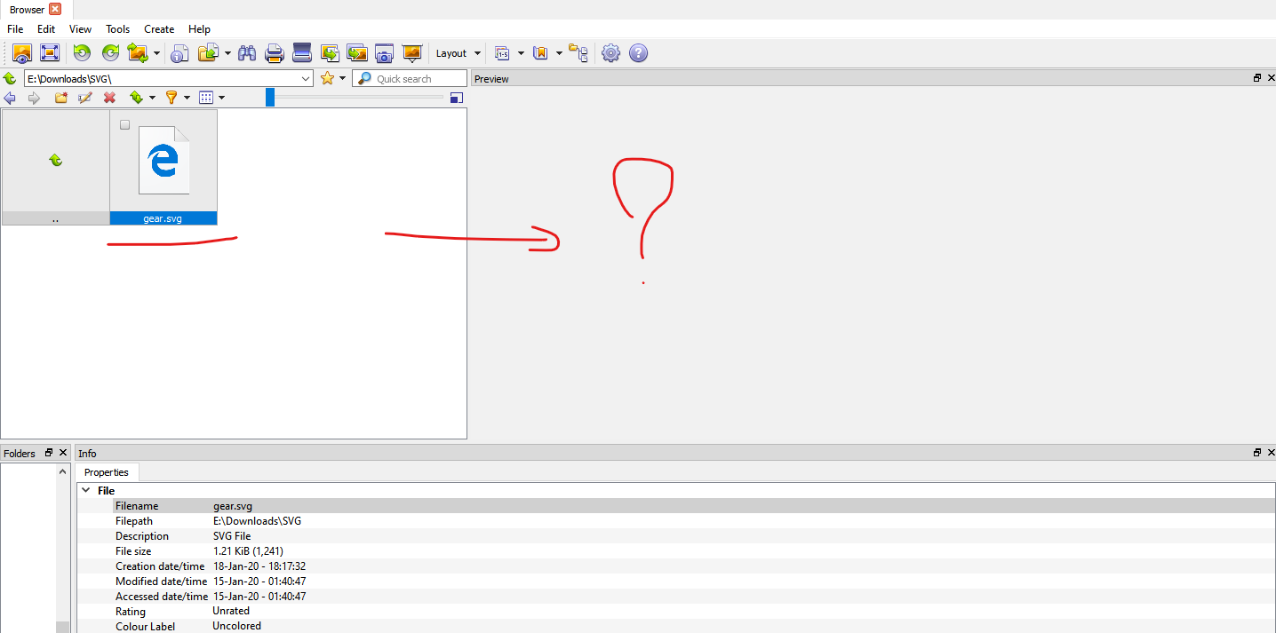Image resolution: width=1276 pixels, height=633 pixels.
Task: Close the Browser tab
Action: tap(55, 9)
